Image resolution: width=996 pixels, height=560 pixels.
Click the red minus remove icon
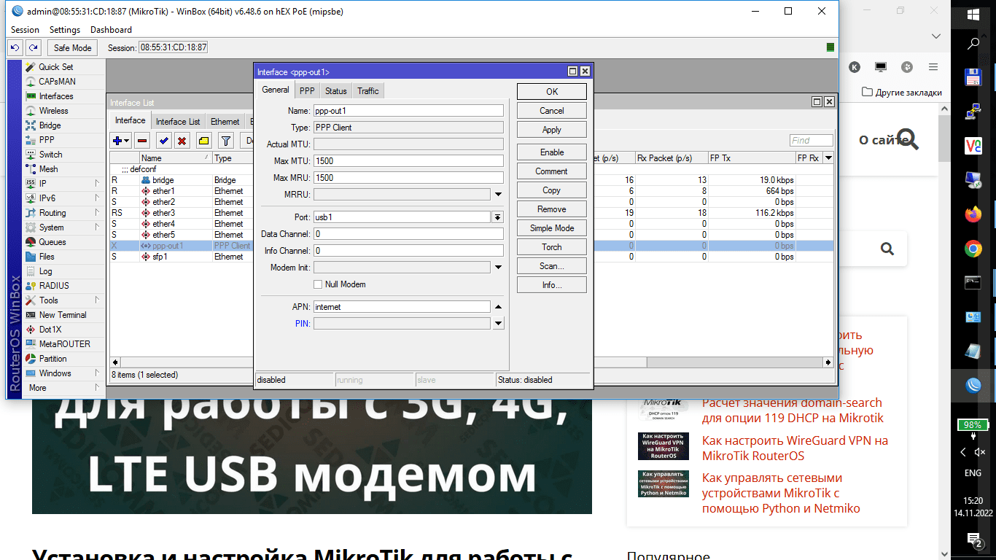coord(142,141)
